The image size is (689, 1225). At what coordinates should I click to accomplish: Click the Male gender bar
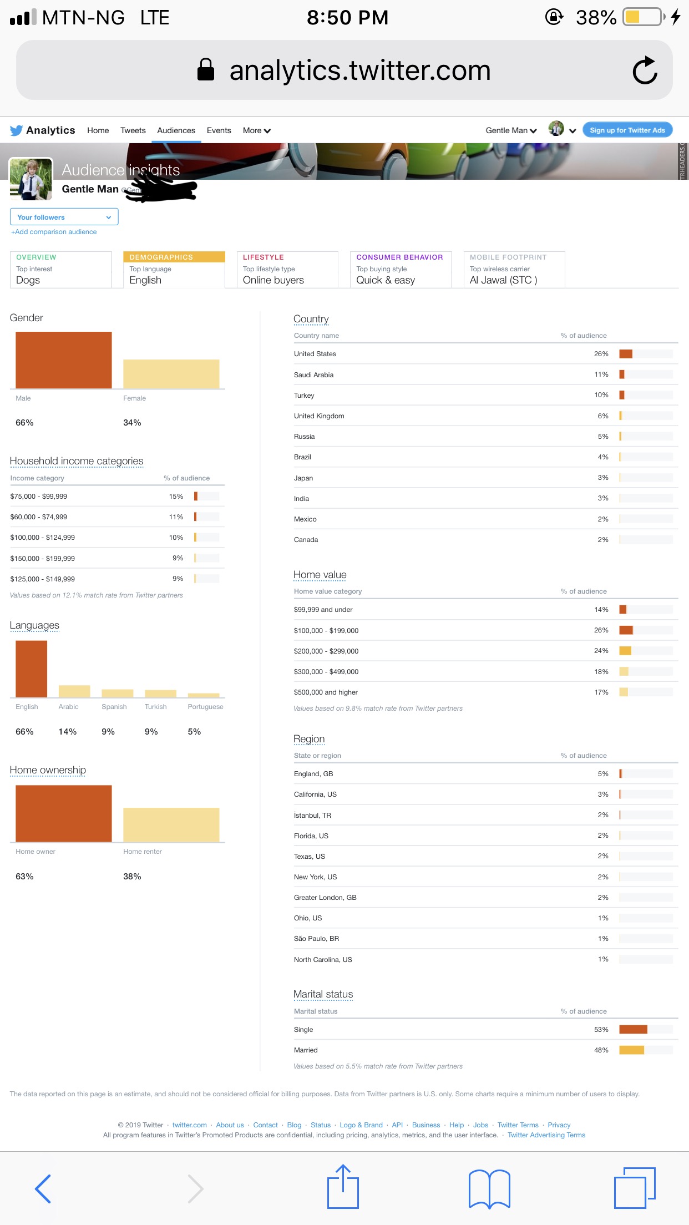point(64,360)
